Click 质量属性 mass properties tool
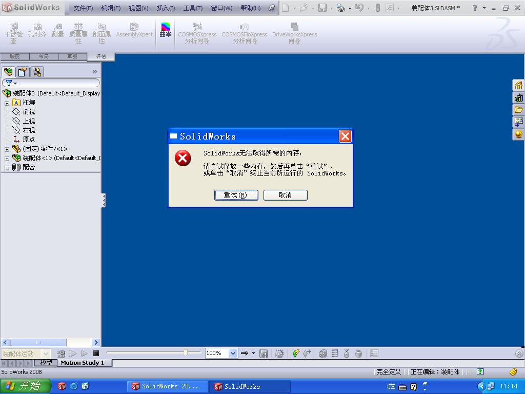 (x=78, y=33)
